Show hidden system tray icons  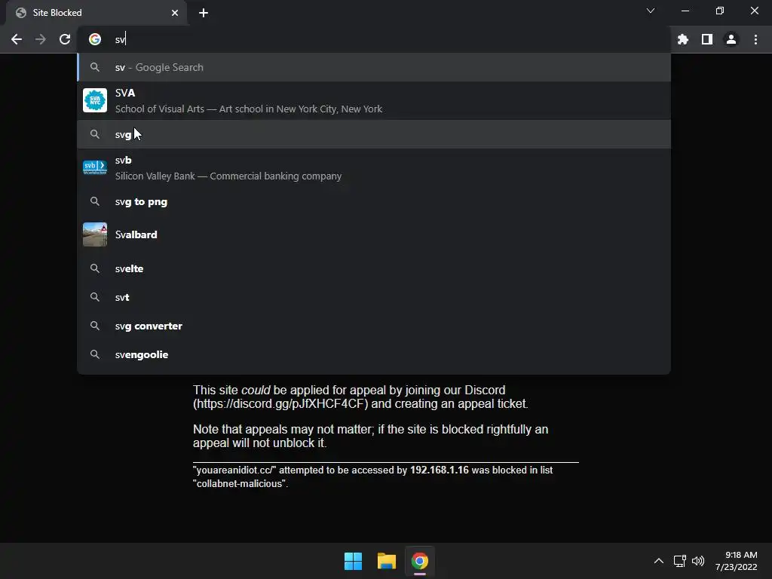point(659,561)
